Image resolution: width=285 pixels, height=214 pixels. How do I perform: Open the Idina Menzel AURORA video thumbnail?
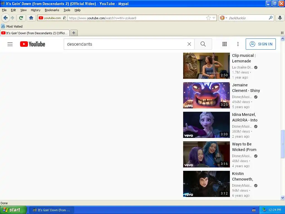(x=206, y=125)
